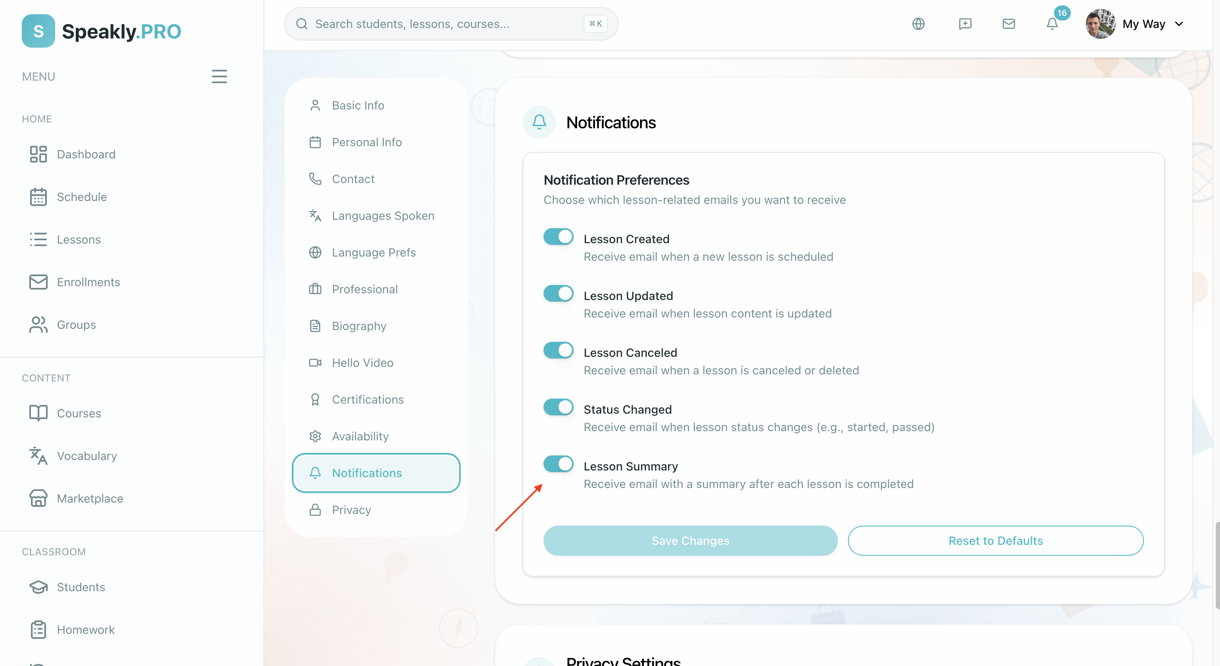Screen dimensions: 1220x666
Task: Expand the My Way account dropdown chevron
Action: [1179, 24]
